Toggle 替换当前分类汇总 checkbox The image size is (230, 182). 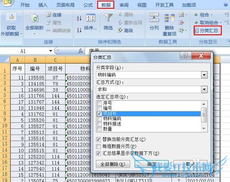(x=98, y=139)
